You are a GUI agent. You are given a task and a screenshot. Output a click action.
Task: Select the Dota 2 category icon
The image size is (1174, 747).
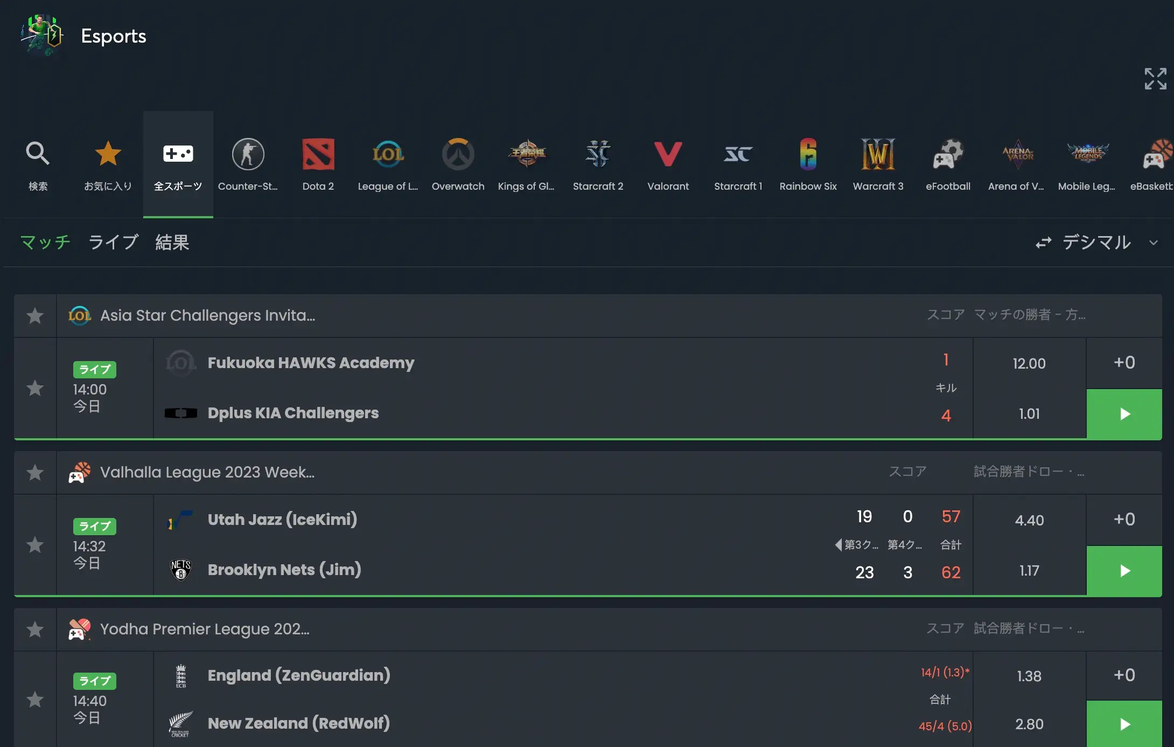pos(318,154)
